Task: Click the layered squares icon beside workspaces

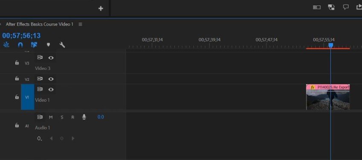Action: point(331,7)
